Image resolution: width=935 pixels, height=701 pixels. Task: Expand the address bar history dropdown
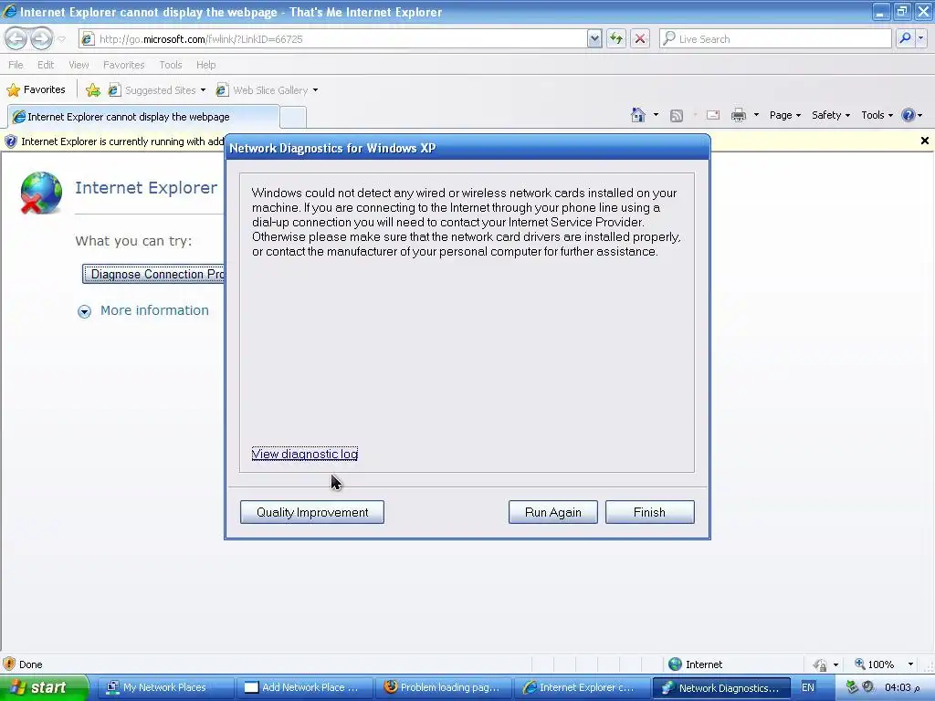[594, 38]
